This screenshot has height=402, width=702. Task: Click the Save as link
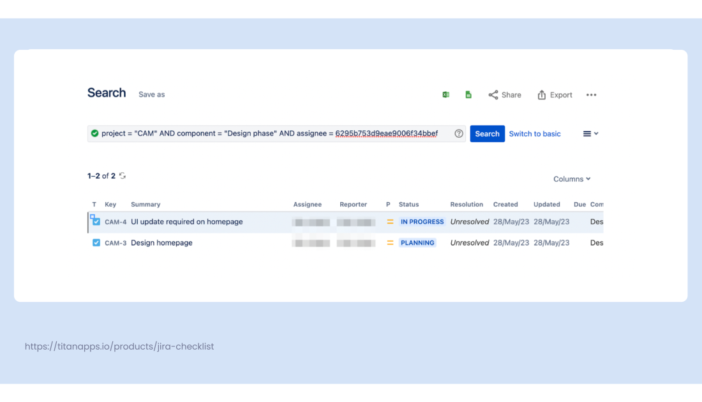coord(151,94)
